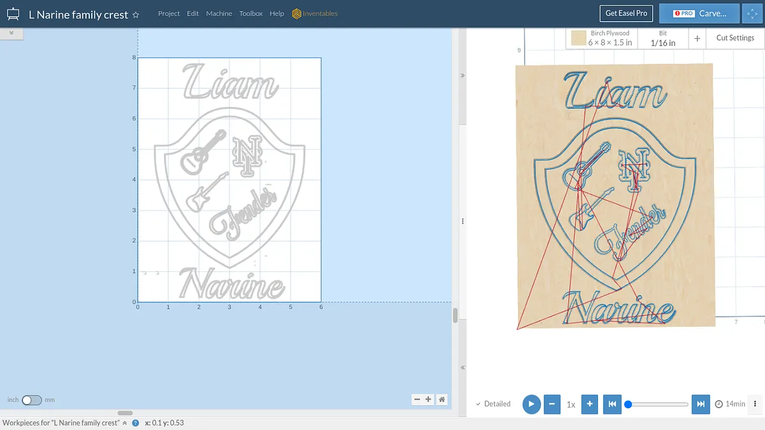Click the Easel home monitor icon

(13, 13)
